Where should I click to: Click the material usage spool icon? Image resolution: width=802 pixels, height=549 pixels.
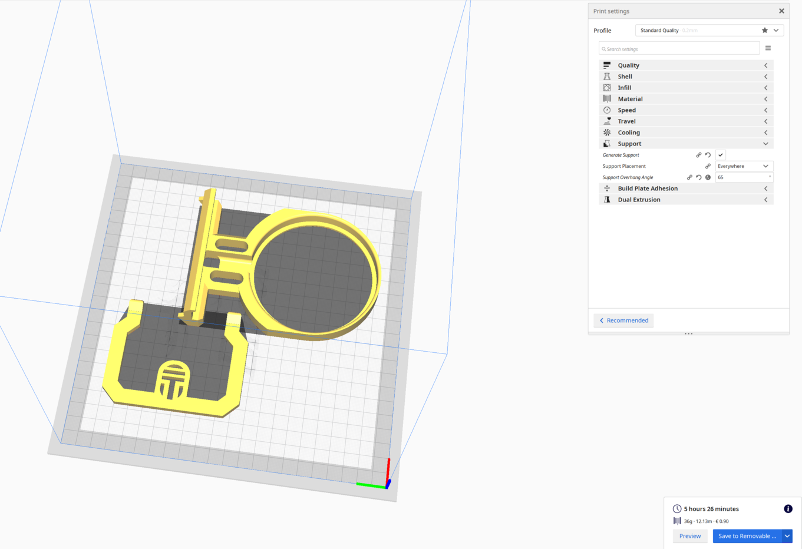pyautogui.click(x=677, y=521)
